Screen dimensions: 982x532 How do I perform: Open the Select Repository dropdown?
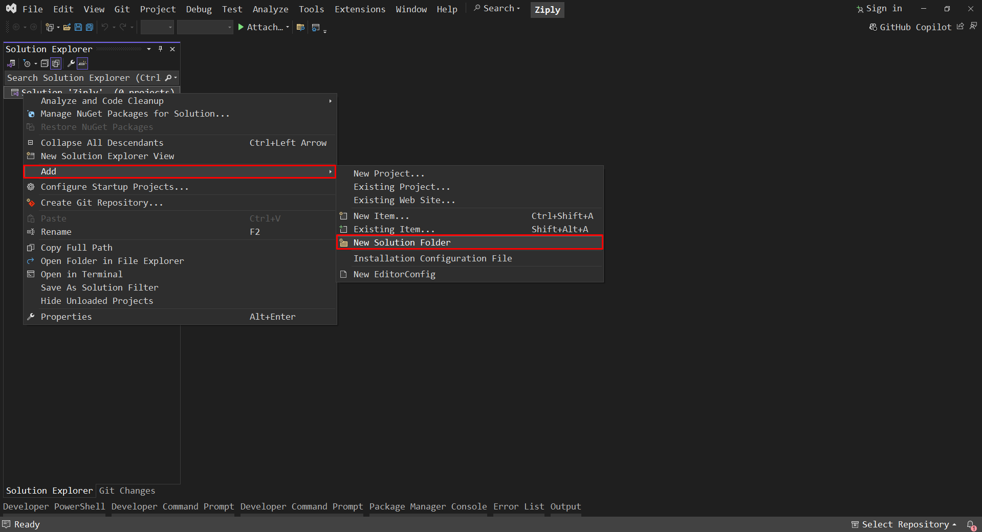click(904, 524)
